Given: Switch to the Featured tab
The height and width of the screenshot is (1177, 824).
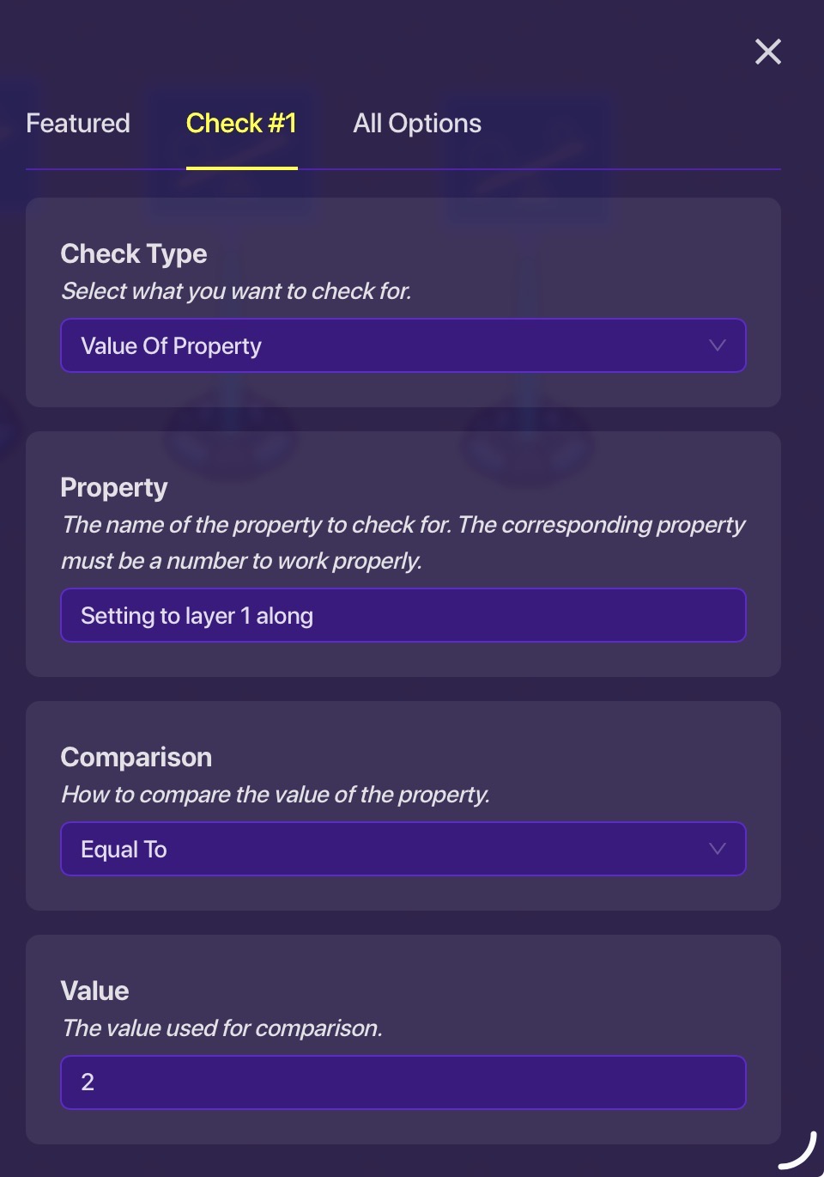Looking at the screenshot, I should (78, 124).
